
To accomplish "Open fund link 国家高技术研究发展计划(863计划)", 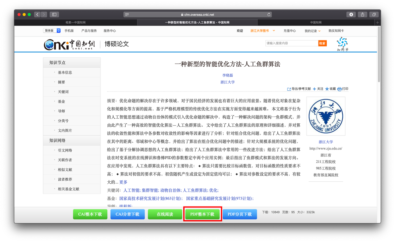I will (151, 199).
